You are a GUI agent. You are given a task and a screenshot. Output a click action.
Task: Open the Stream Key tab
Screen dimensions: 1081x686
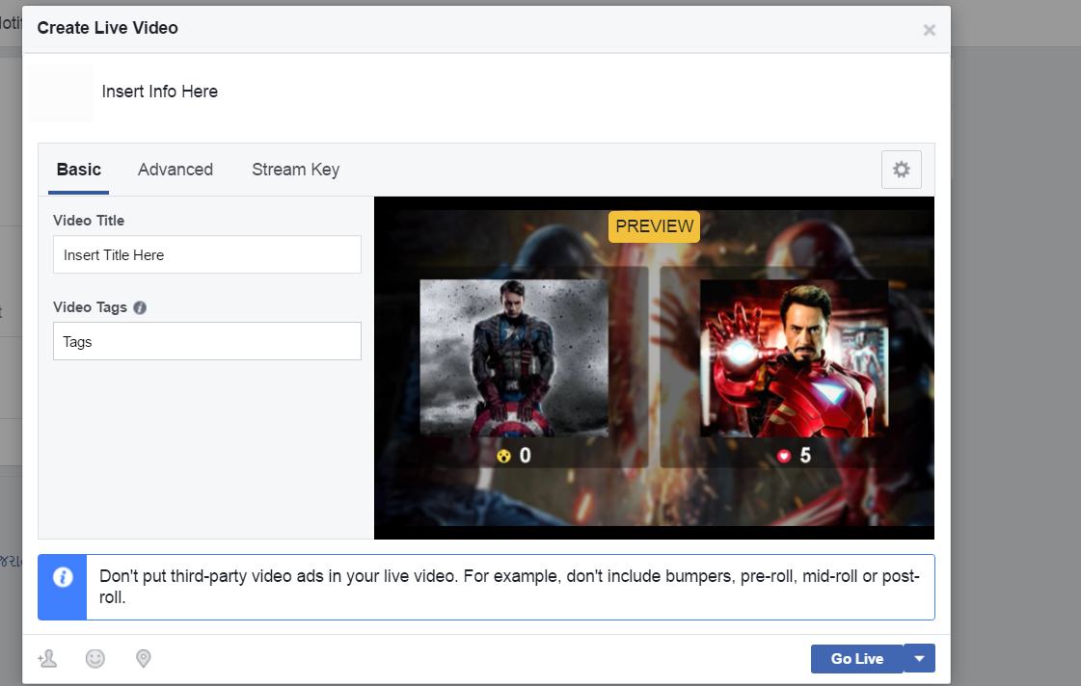(295, 169)
